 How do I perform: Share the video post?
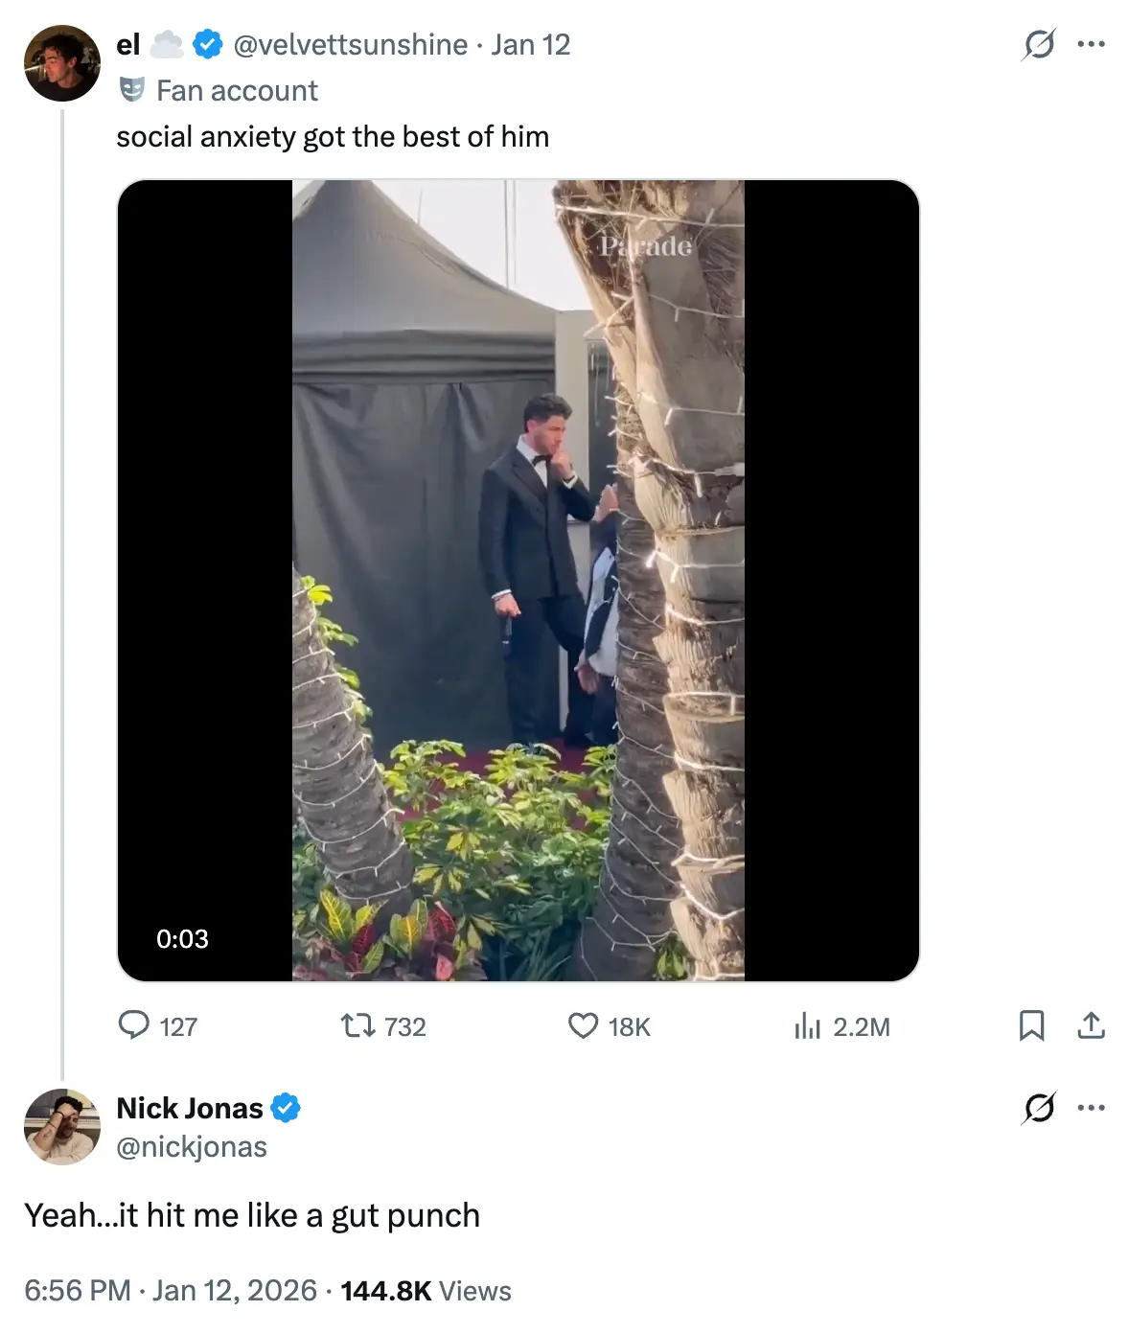coord(1092,1026)
